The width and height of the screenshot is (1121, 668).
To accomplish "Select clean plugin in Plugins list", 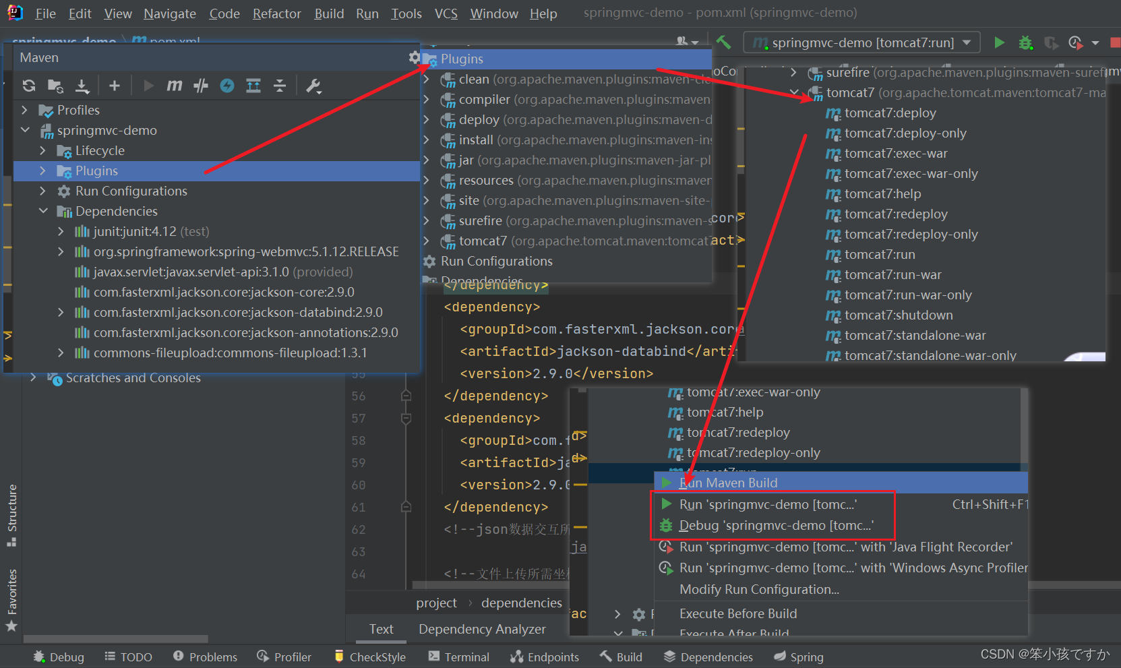I will 567,80.
